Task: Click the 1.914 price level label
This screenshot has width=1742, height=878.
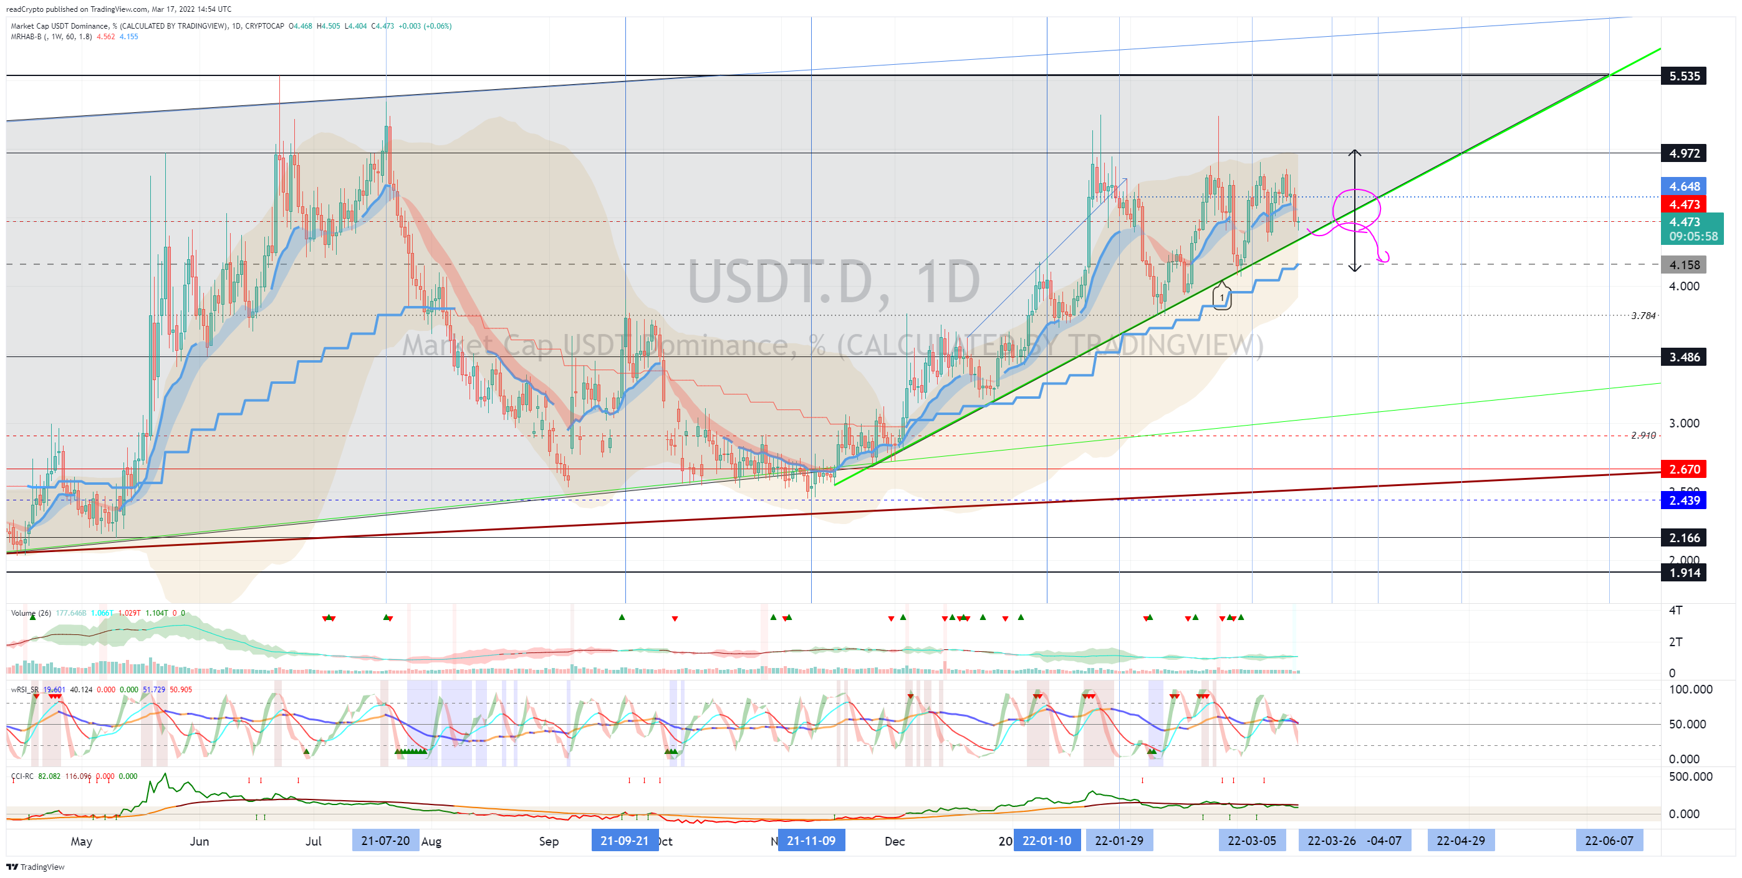Action: [x=1684, y=573]
